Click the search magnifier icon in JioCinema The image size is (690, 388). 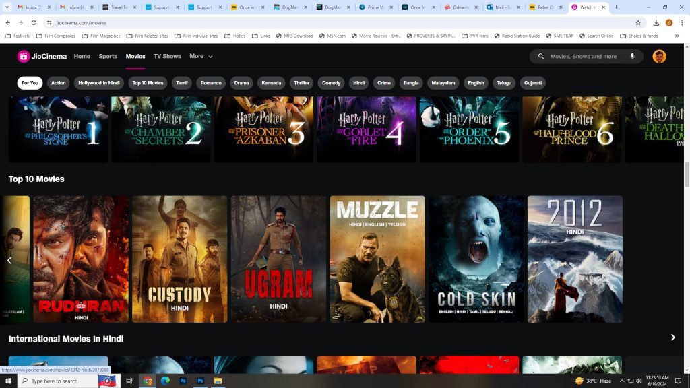click(541, 57)
